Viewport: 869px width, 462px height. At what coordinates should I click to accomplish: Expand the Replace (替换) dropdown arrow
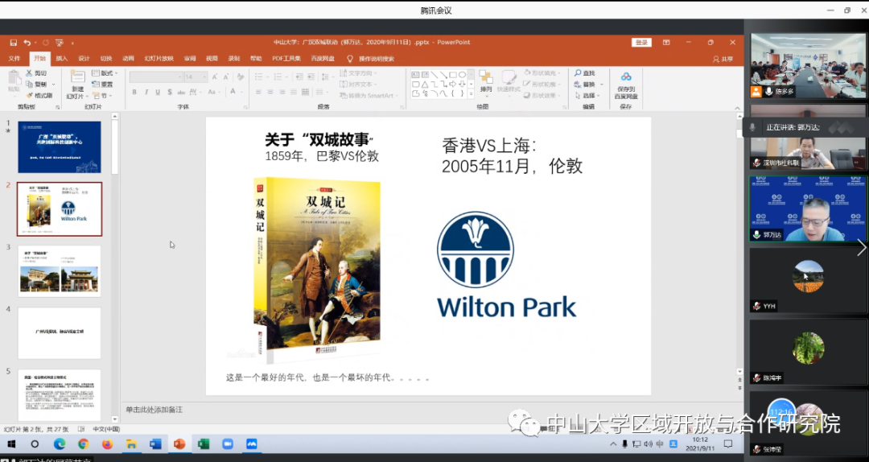(602, 85)
